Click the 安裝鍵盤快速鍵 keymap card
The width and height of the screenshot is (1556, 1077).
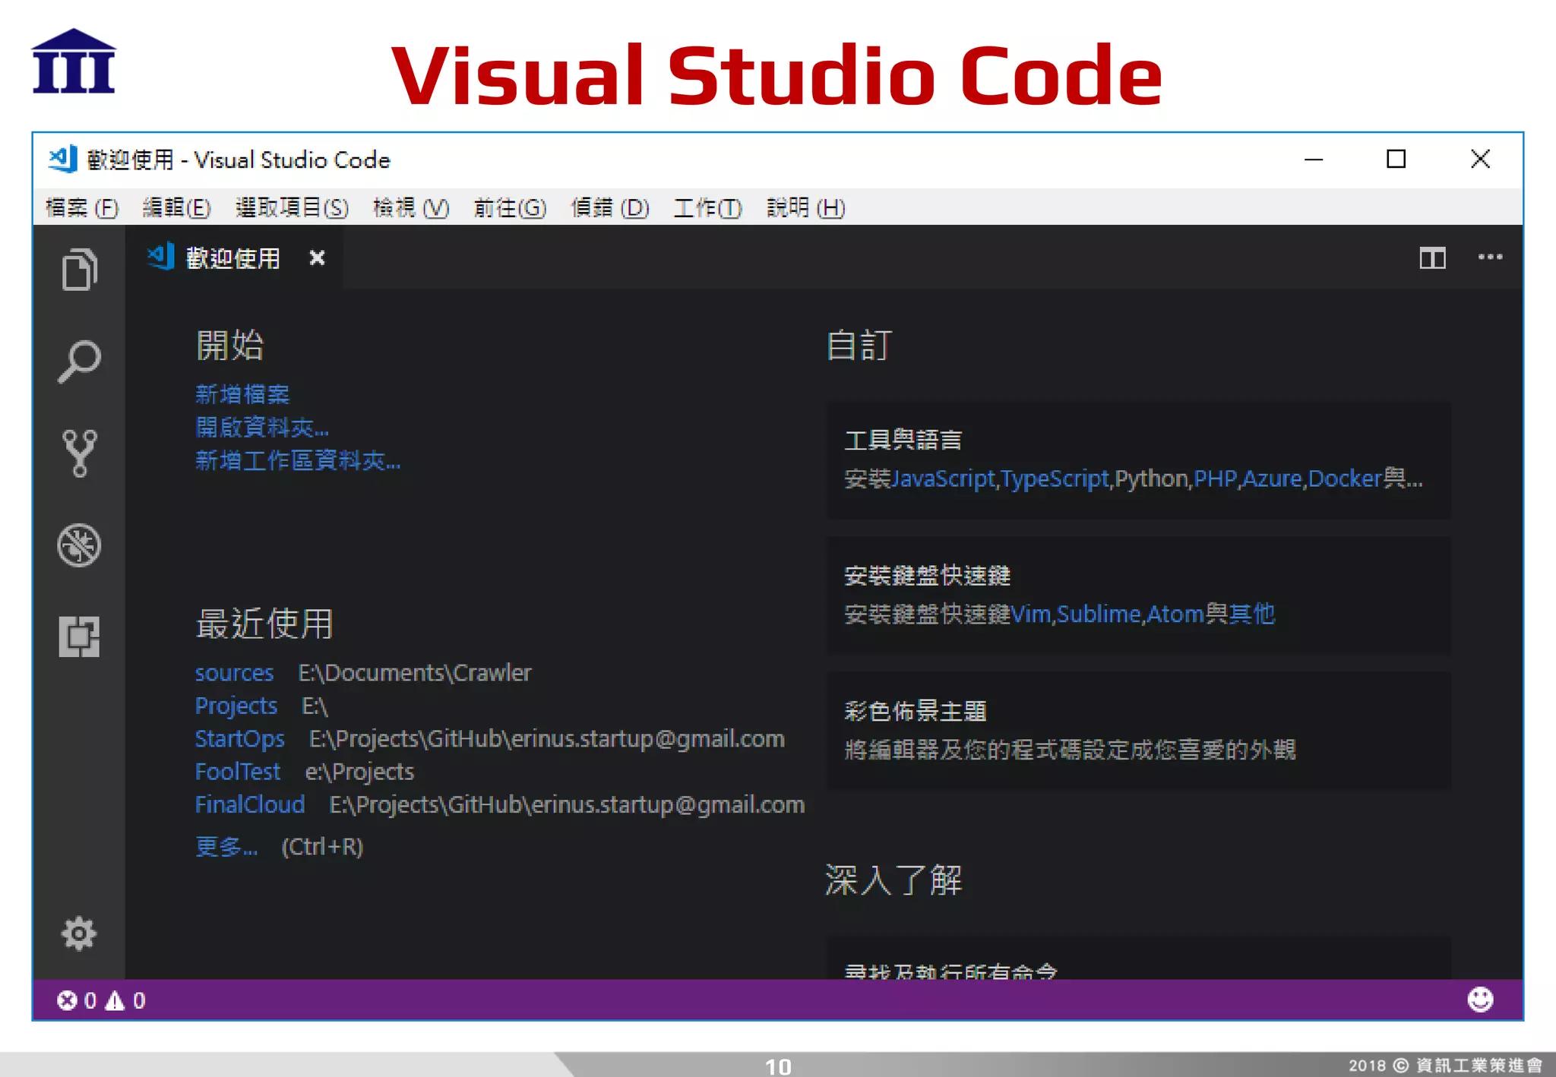[x=1138, y=595]
